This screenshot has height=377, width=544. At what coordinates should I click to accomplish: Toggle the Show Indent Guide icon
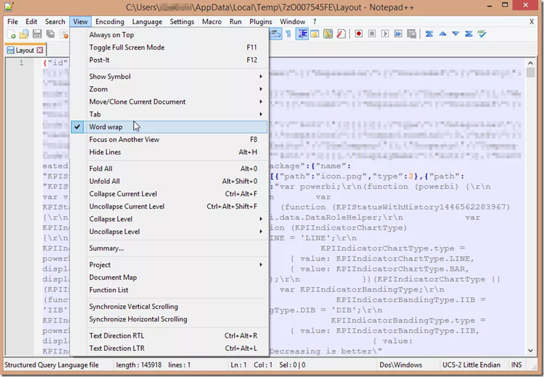pyautogui.click(x=302, y=34)
